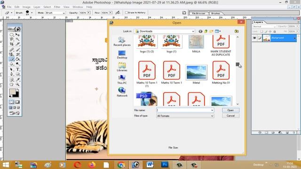
Task: Go to Recent places in Open dialog
Action: pyautogui.click(x=122, y=41)
